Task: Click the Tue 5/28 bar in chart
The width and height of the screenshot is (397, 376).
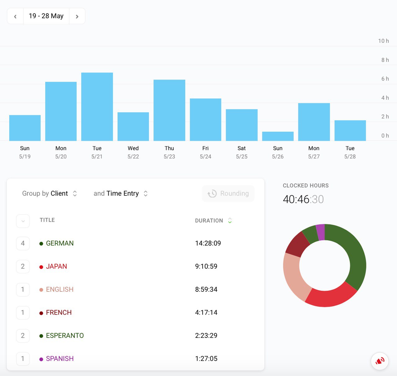Action: [350, 130]
